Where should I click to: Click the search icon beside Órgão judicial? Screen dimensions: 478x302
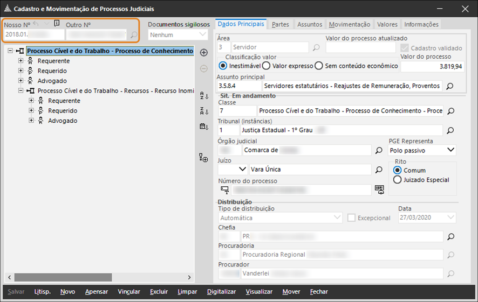(379, 150)
